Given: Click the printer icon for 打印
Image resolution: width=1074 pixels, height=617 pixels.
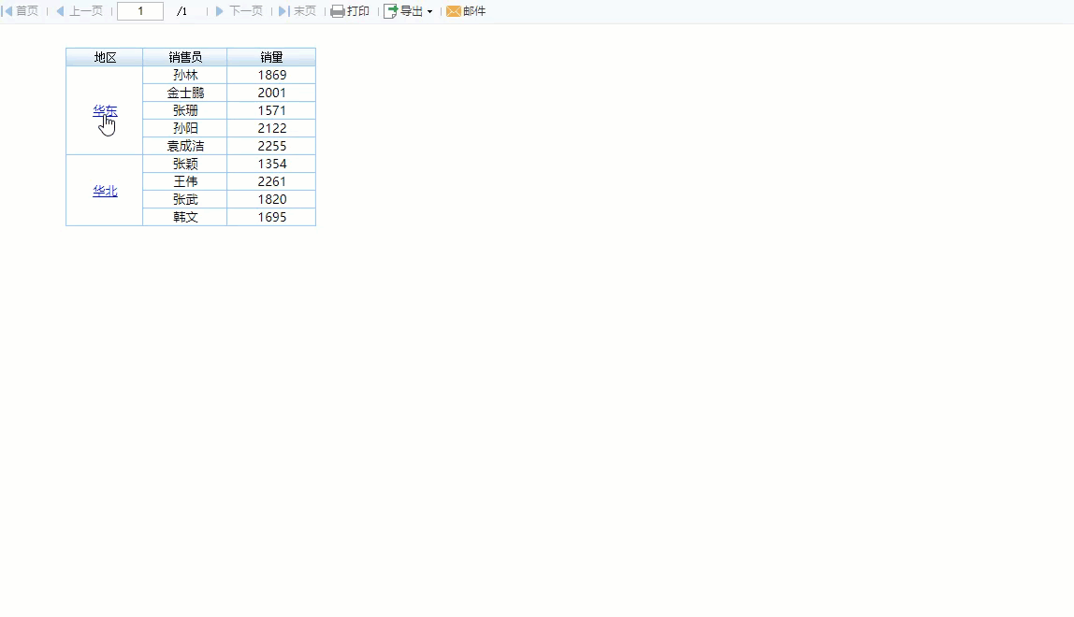Looking at the screenshot, I should pyautogui.click(x=338, y=11).
